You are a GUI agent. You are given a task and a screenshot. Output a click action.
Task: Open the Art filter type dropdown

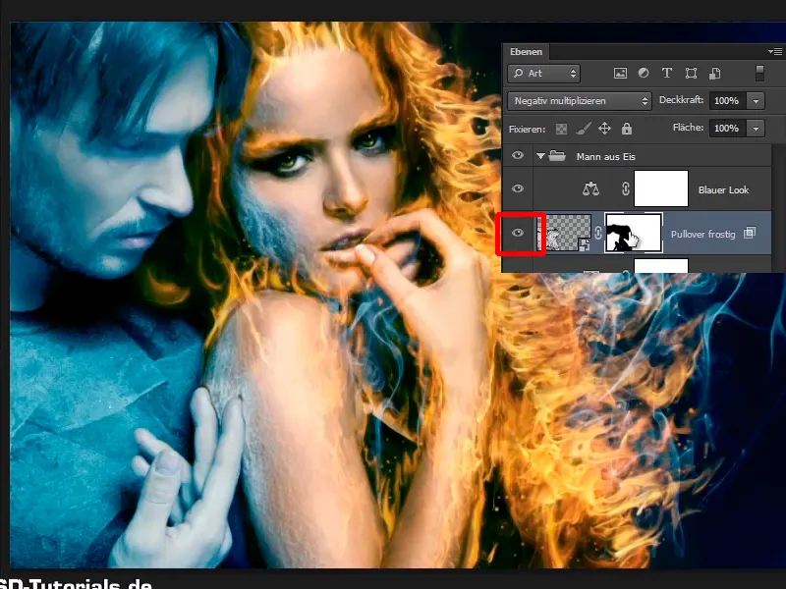click(544, 74)
